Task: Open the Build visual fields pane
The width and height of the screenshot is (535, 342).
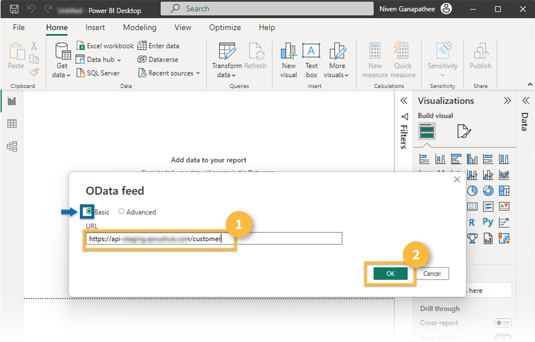Action: point(427,131)
